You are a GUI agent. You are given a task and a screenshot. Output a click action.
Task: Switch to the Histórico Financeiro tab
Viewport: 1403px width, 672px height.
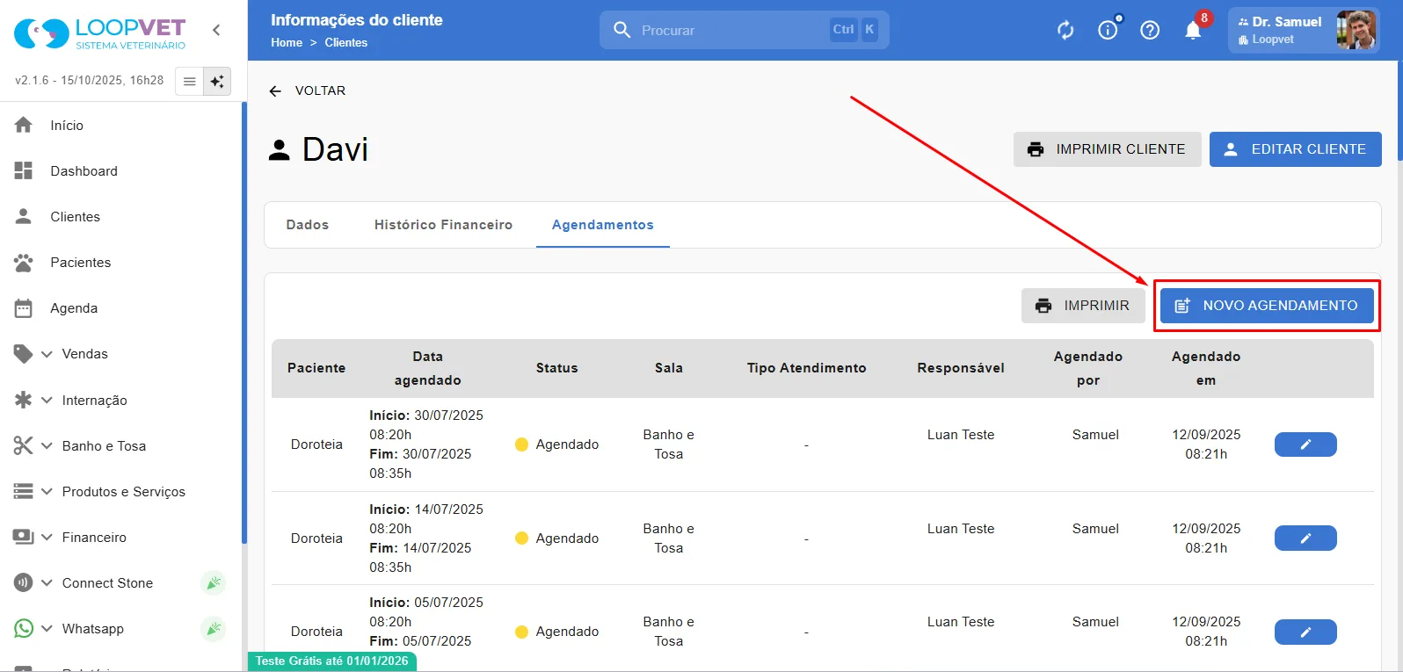click(443, 225)
